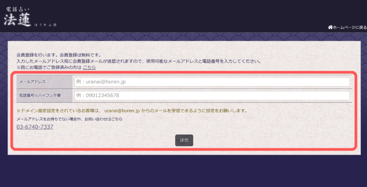Click the 会員登録を行います intro sentence
The image size is (367, 187).
tap(58, 55)
